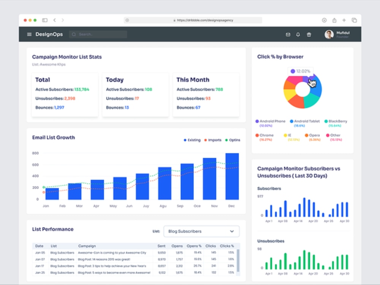Go back with the browser back arrow
Viewport: 380px width, 285px height.
[x=54, y=20]
